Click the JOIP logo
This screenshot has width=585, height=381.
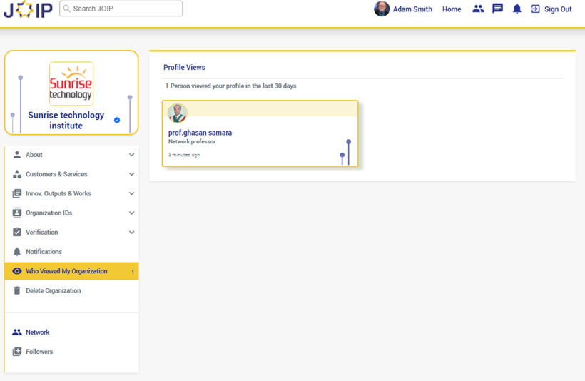point(27,9)
